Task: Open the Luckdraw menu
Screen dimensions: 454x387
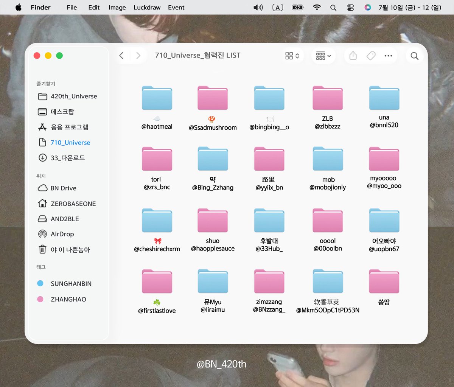Action: [x=147, y=7]
